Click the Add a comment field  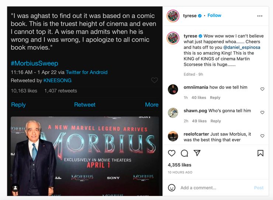coord(214,188)
